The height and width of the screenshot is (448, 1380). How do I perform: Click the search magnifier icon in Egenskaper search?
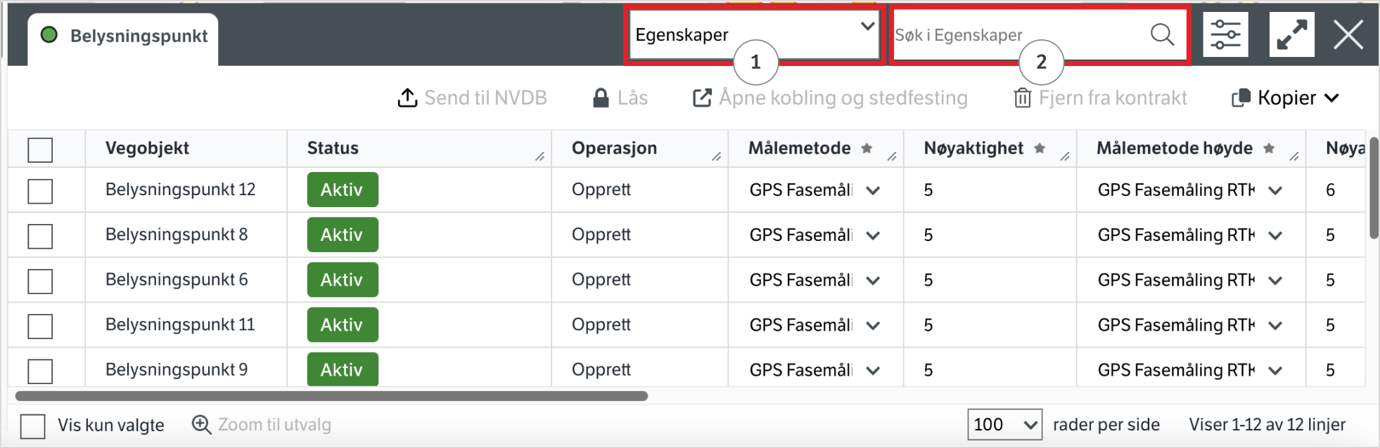tap(1162, 34)
